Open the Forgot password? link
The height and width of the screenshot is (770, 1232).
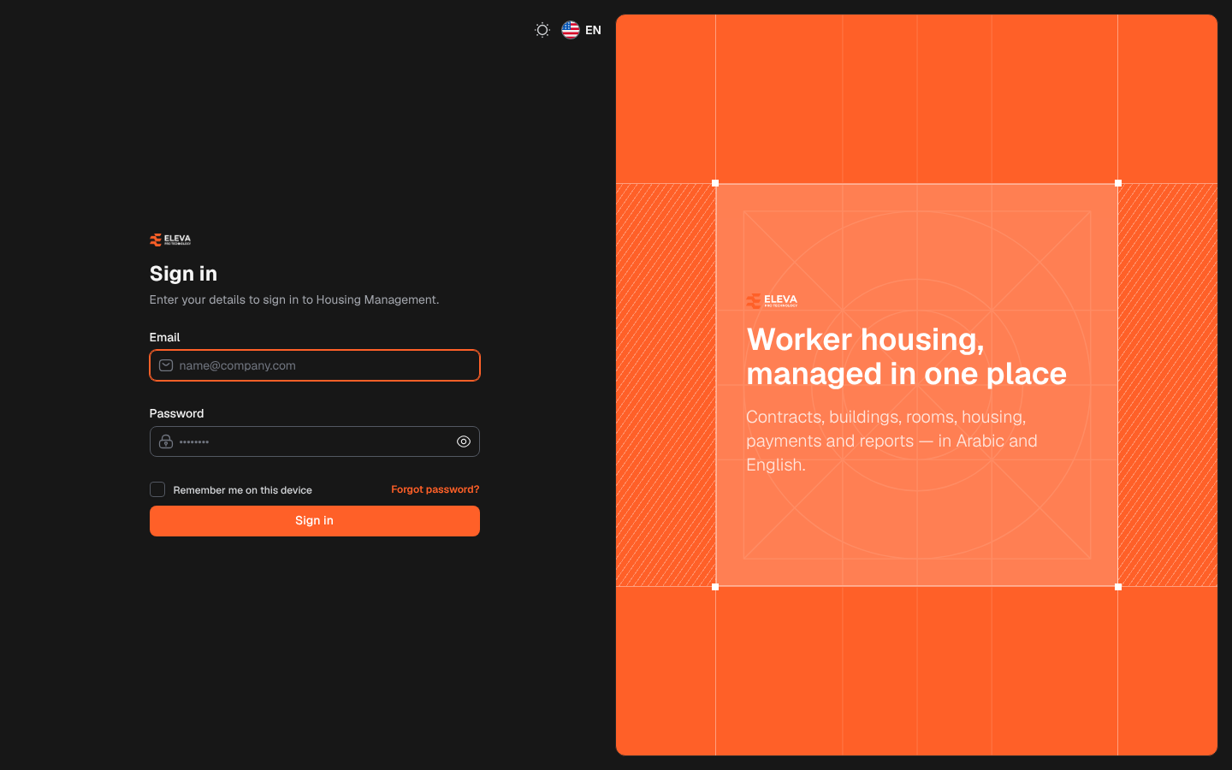click(435, 489)
